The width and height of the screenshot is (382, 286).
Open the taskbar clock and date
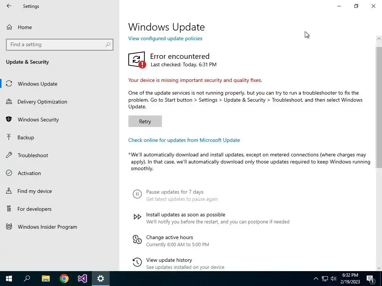[x=350, y=279]
